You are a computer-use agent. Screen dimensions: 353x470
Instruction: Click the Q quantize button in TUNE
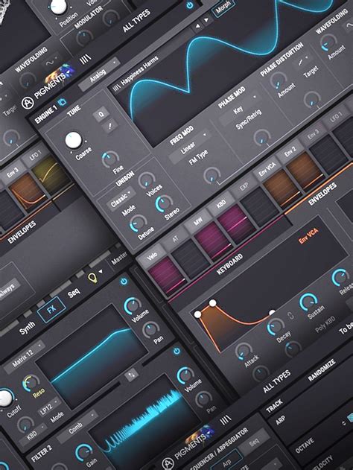coord(101,114)
